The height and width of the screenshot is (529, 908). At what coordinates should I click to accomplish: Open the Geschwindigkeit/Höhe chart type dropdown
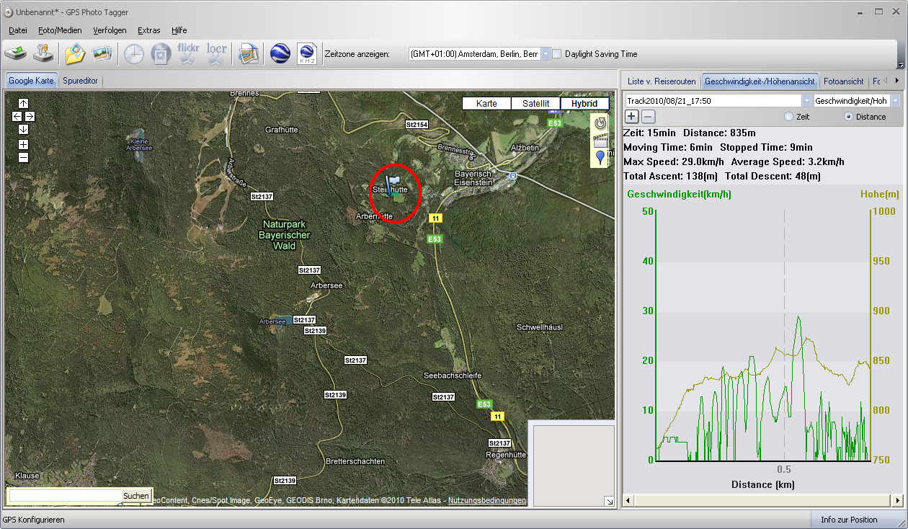pos(896,101)
